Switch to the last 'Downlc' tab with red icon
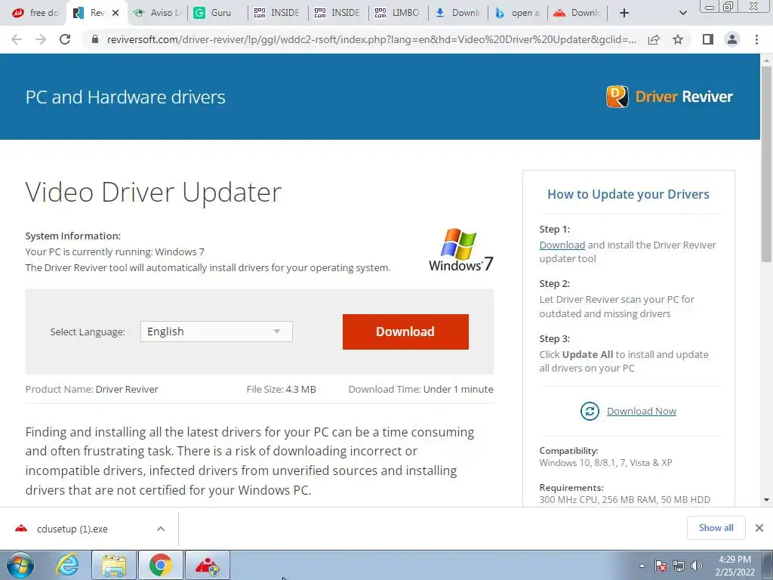 click(577, 13)
